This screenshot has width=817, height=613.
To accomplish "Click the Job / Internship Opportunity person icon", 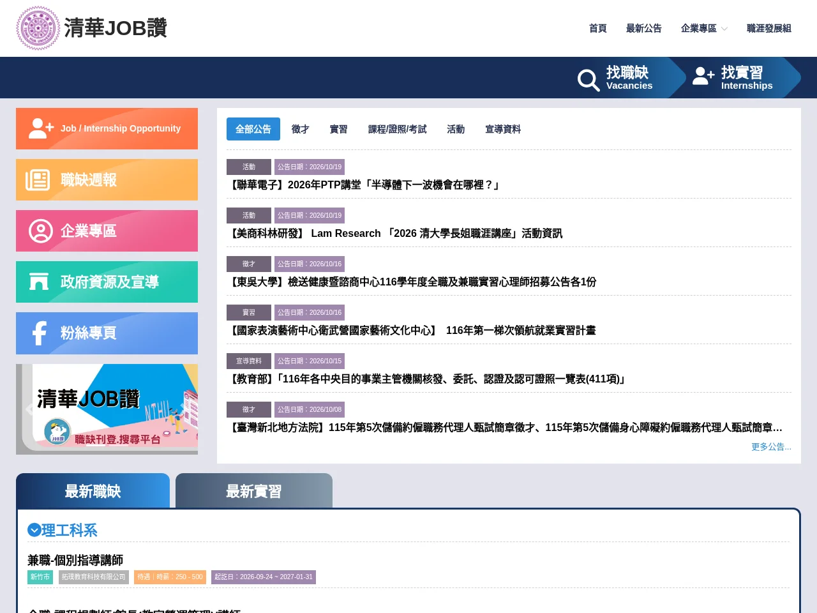I will pyautogui.click(x=41, y=128).
